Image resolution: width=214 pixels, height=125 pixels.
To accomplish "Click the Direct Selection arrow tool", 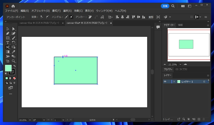I will pos(13,29).
